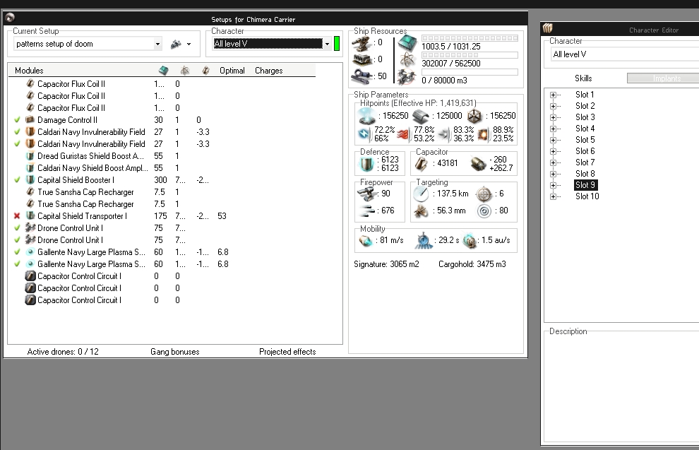
Task: Click the calibration icon showing 50
Action: pos(362,76)
